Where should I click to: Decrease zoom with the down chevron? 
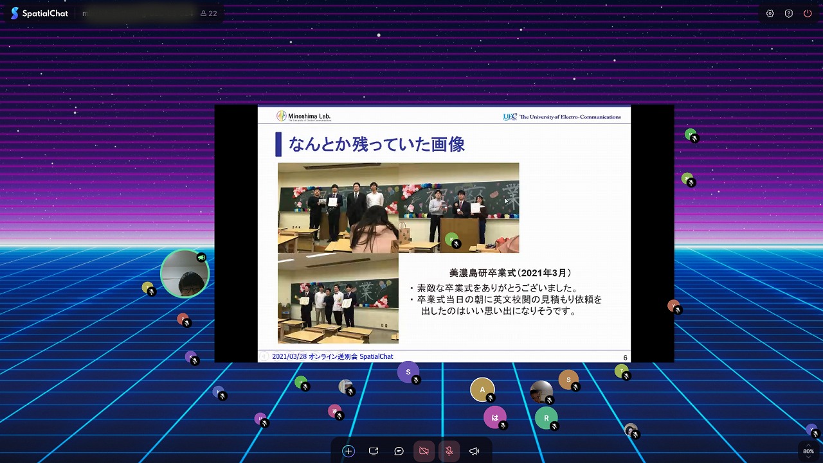tap(808, 458)
